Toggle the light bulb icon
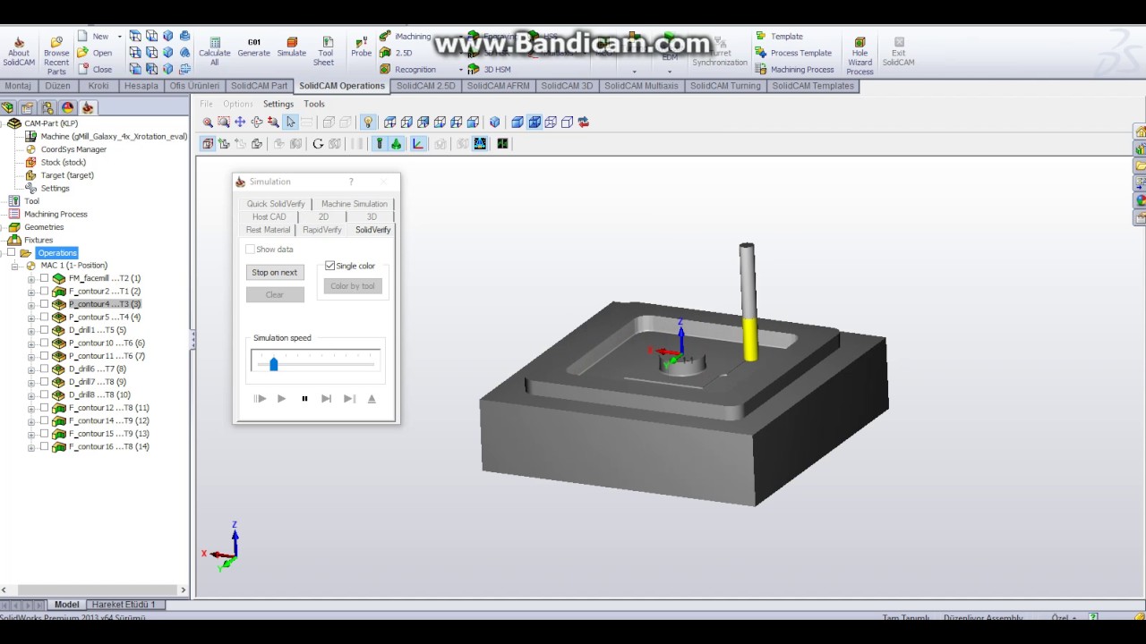1146x644 pixels. pos(367,123)
